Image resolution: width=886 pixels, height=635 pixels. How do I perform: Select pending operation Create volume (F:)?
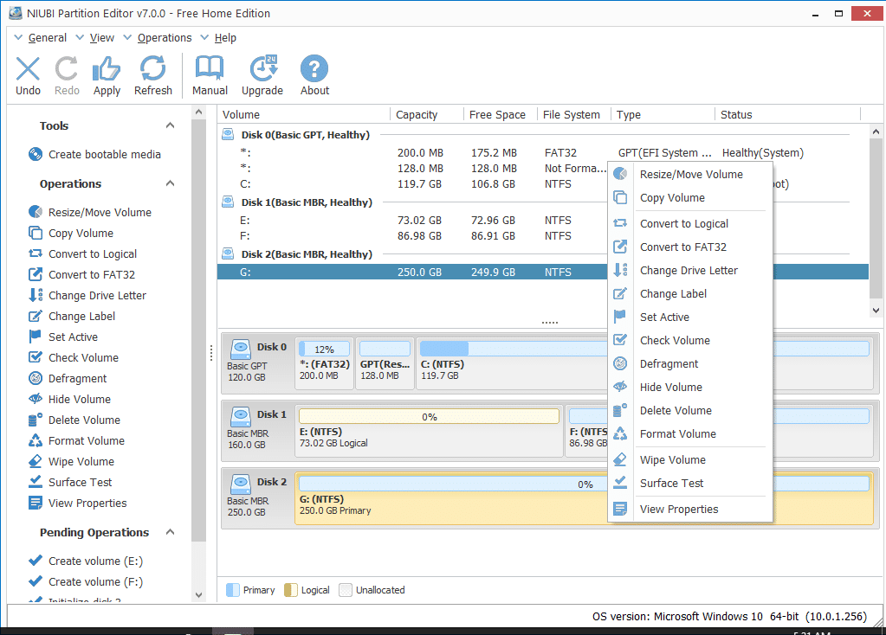tap(95, 582)
